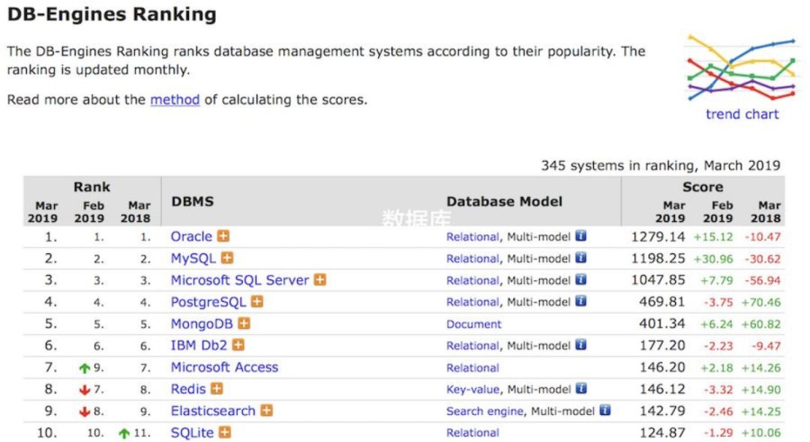Click the info icon in Redis's row

pos(581,388)
